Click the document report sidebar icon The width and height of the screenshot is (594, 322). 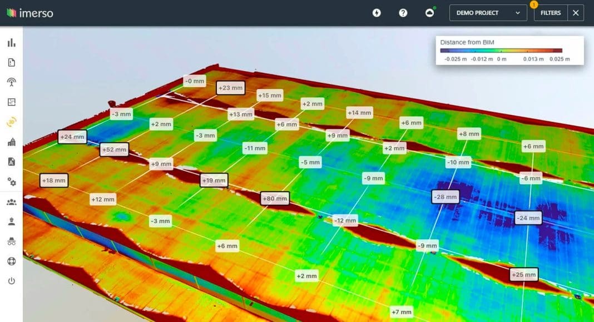coord(11,63)
